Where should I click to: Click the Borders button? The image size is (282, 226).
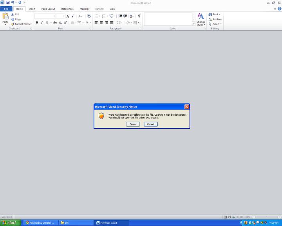click(x=135, y=22)
